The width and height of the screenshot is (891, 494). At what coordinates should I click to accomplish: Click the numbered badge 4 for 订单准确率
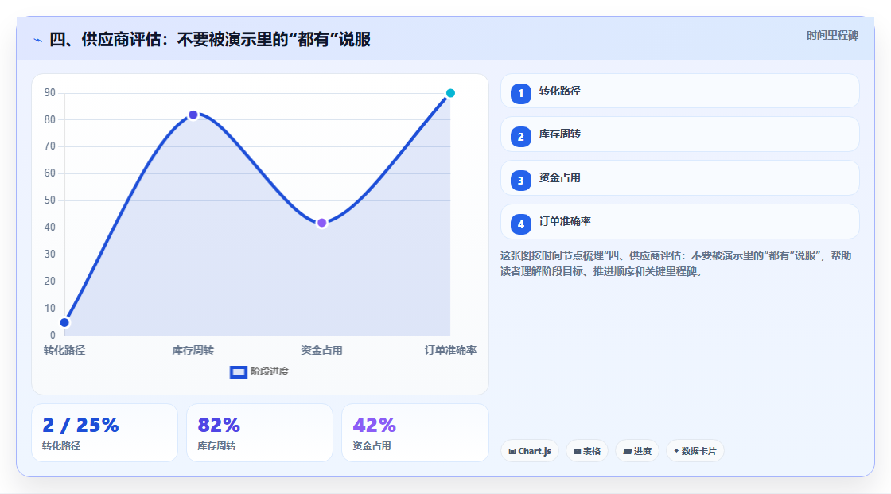pos(520,224)
